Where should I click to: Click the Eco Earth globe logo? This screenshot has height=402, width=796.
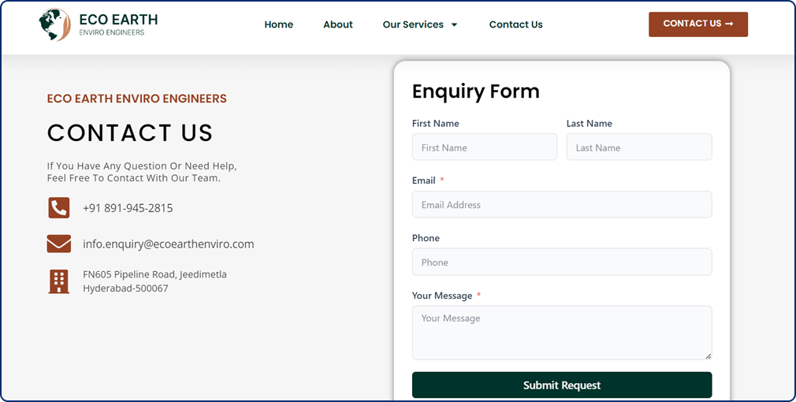pyautogui.click(x=55, y=24)
